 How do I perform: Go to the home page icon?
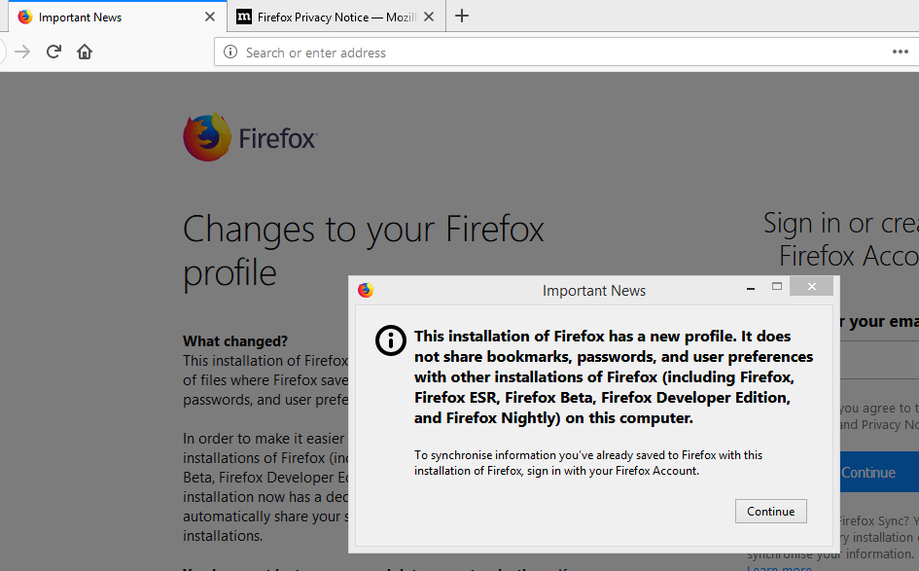coord(85,52)
